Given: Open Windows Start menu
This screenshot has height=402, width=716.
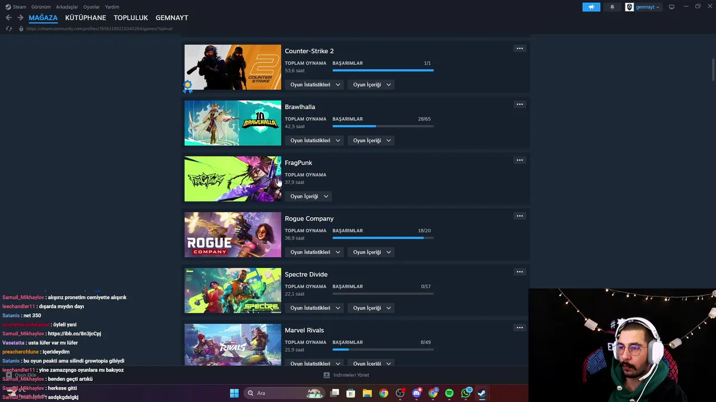Looking at the screenshot, I should click(x=234, y=393).
